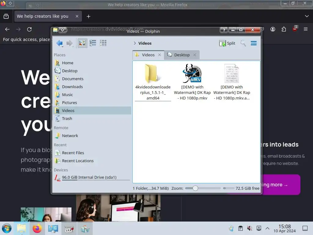Open Dolphin hamburger menu
Screen dimensions: 313x235
point(254,43)
